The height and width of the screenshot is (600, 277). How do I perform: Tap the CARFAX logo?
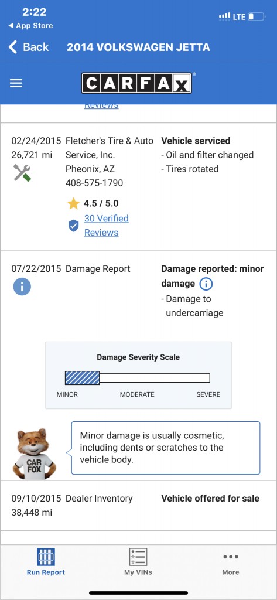click(x=136, y=83)
